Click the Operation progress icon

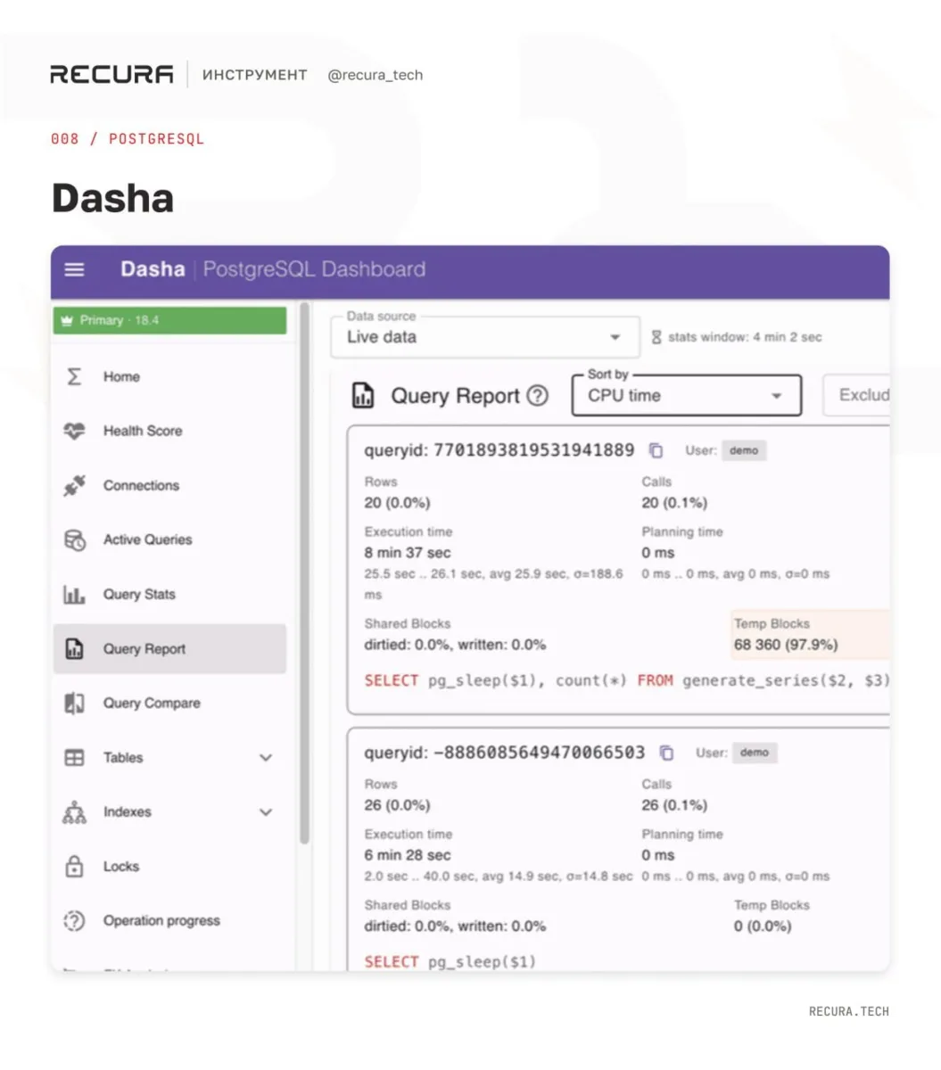(75, 921)
